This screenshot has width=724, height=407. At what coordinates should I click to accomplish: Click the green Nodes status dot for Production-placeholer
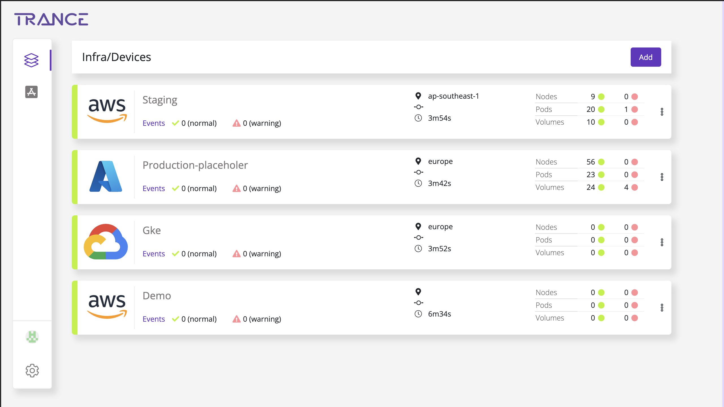point(601,162)
